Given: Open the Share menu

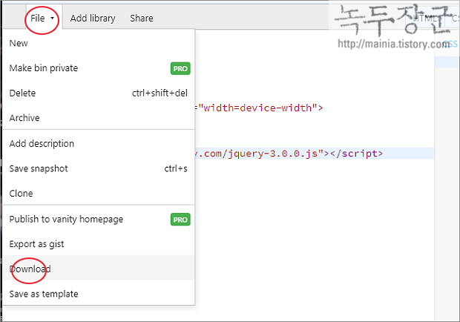Looking at the screenshot, I should click(142, 19).
